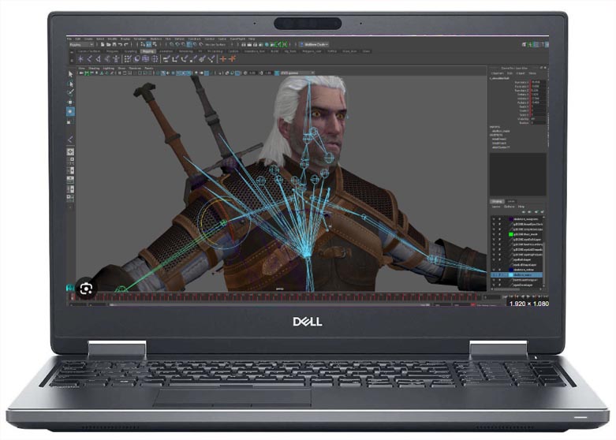Choose the Paint selection tool

coord(70,93)
